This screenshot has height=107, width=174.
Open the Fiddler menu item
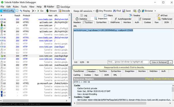click(x=49, y=7)
